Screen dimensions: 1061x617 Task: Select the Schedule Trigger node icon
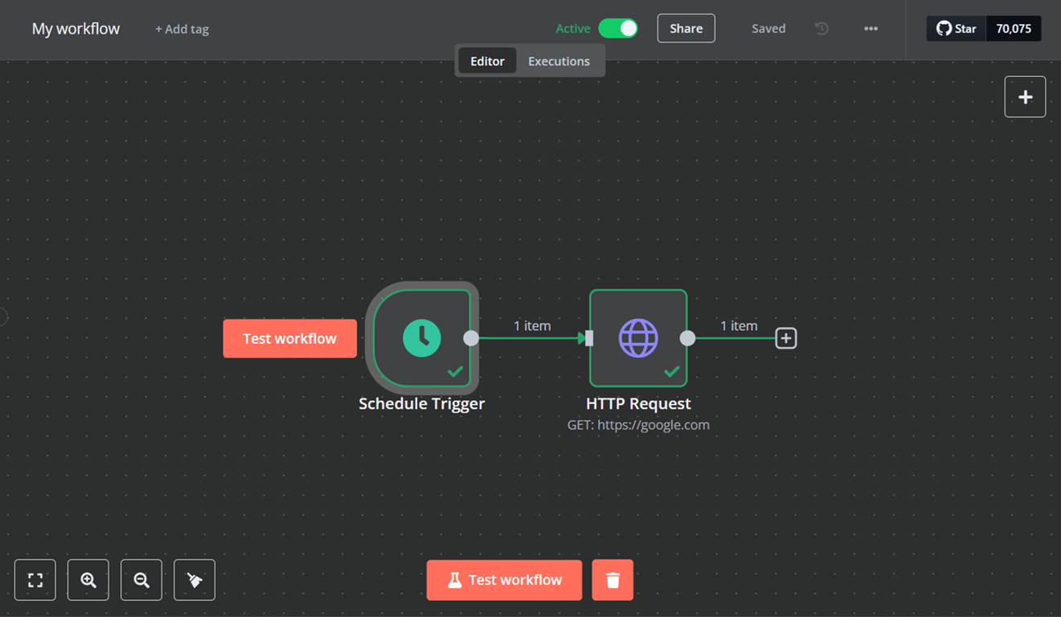(x=421, y=337)
